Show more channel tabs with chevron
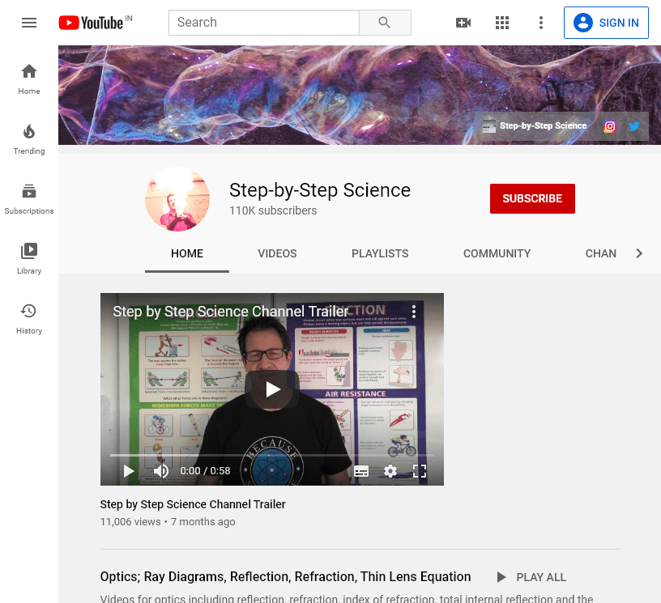Viewport: 661px width, 603px height. click(x=639, y=253)
